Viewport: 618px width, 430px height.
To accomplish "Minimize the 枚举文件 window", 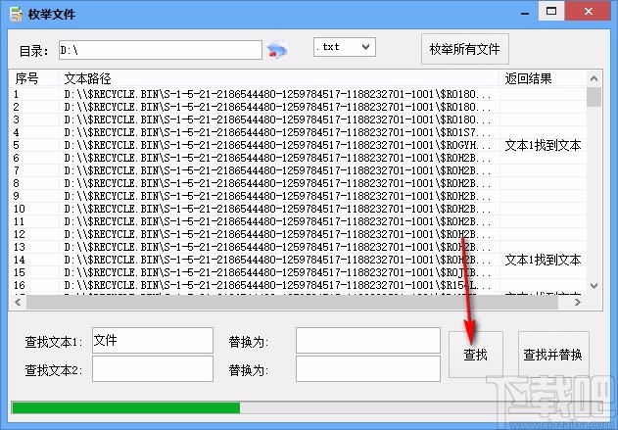I will tap(525, 13).
